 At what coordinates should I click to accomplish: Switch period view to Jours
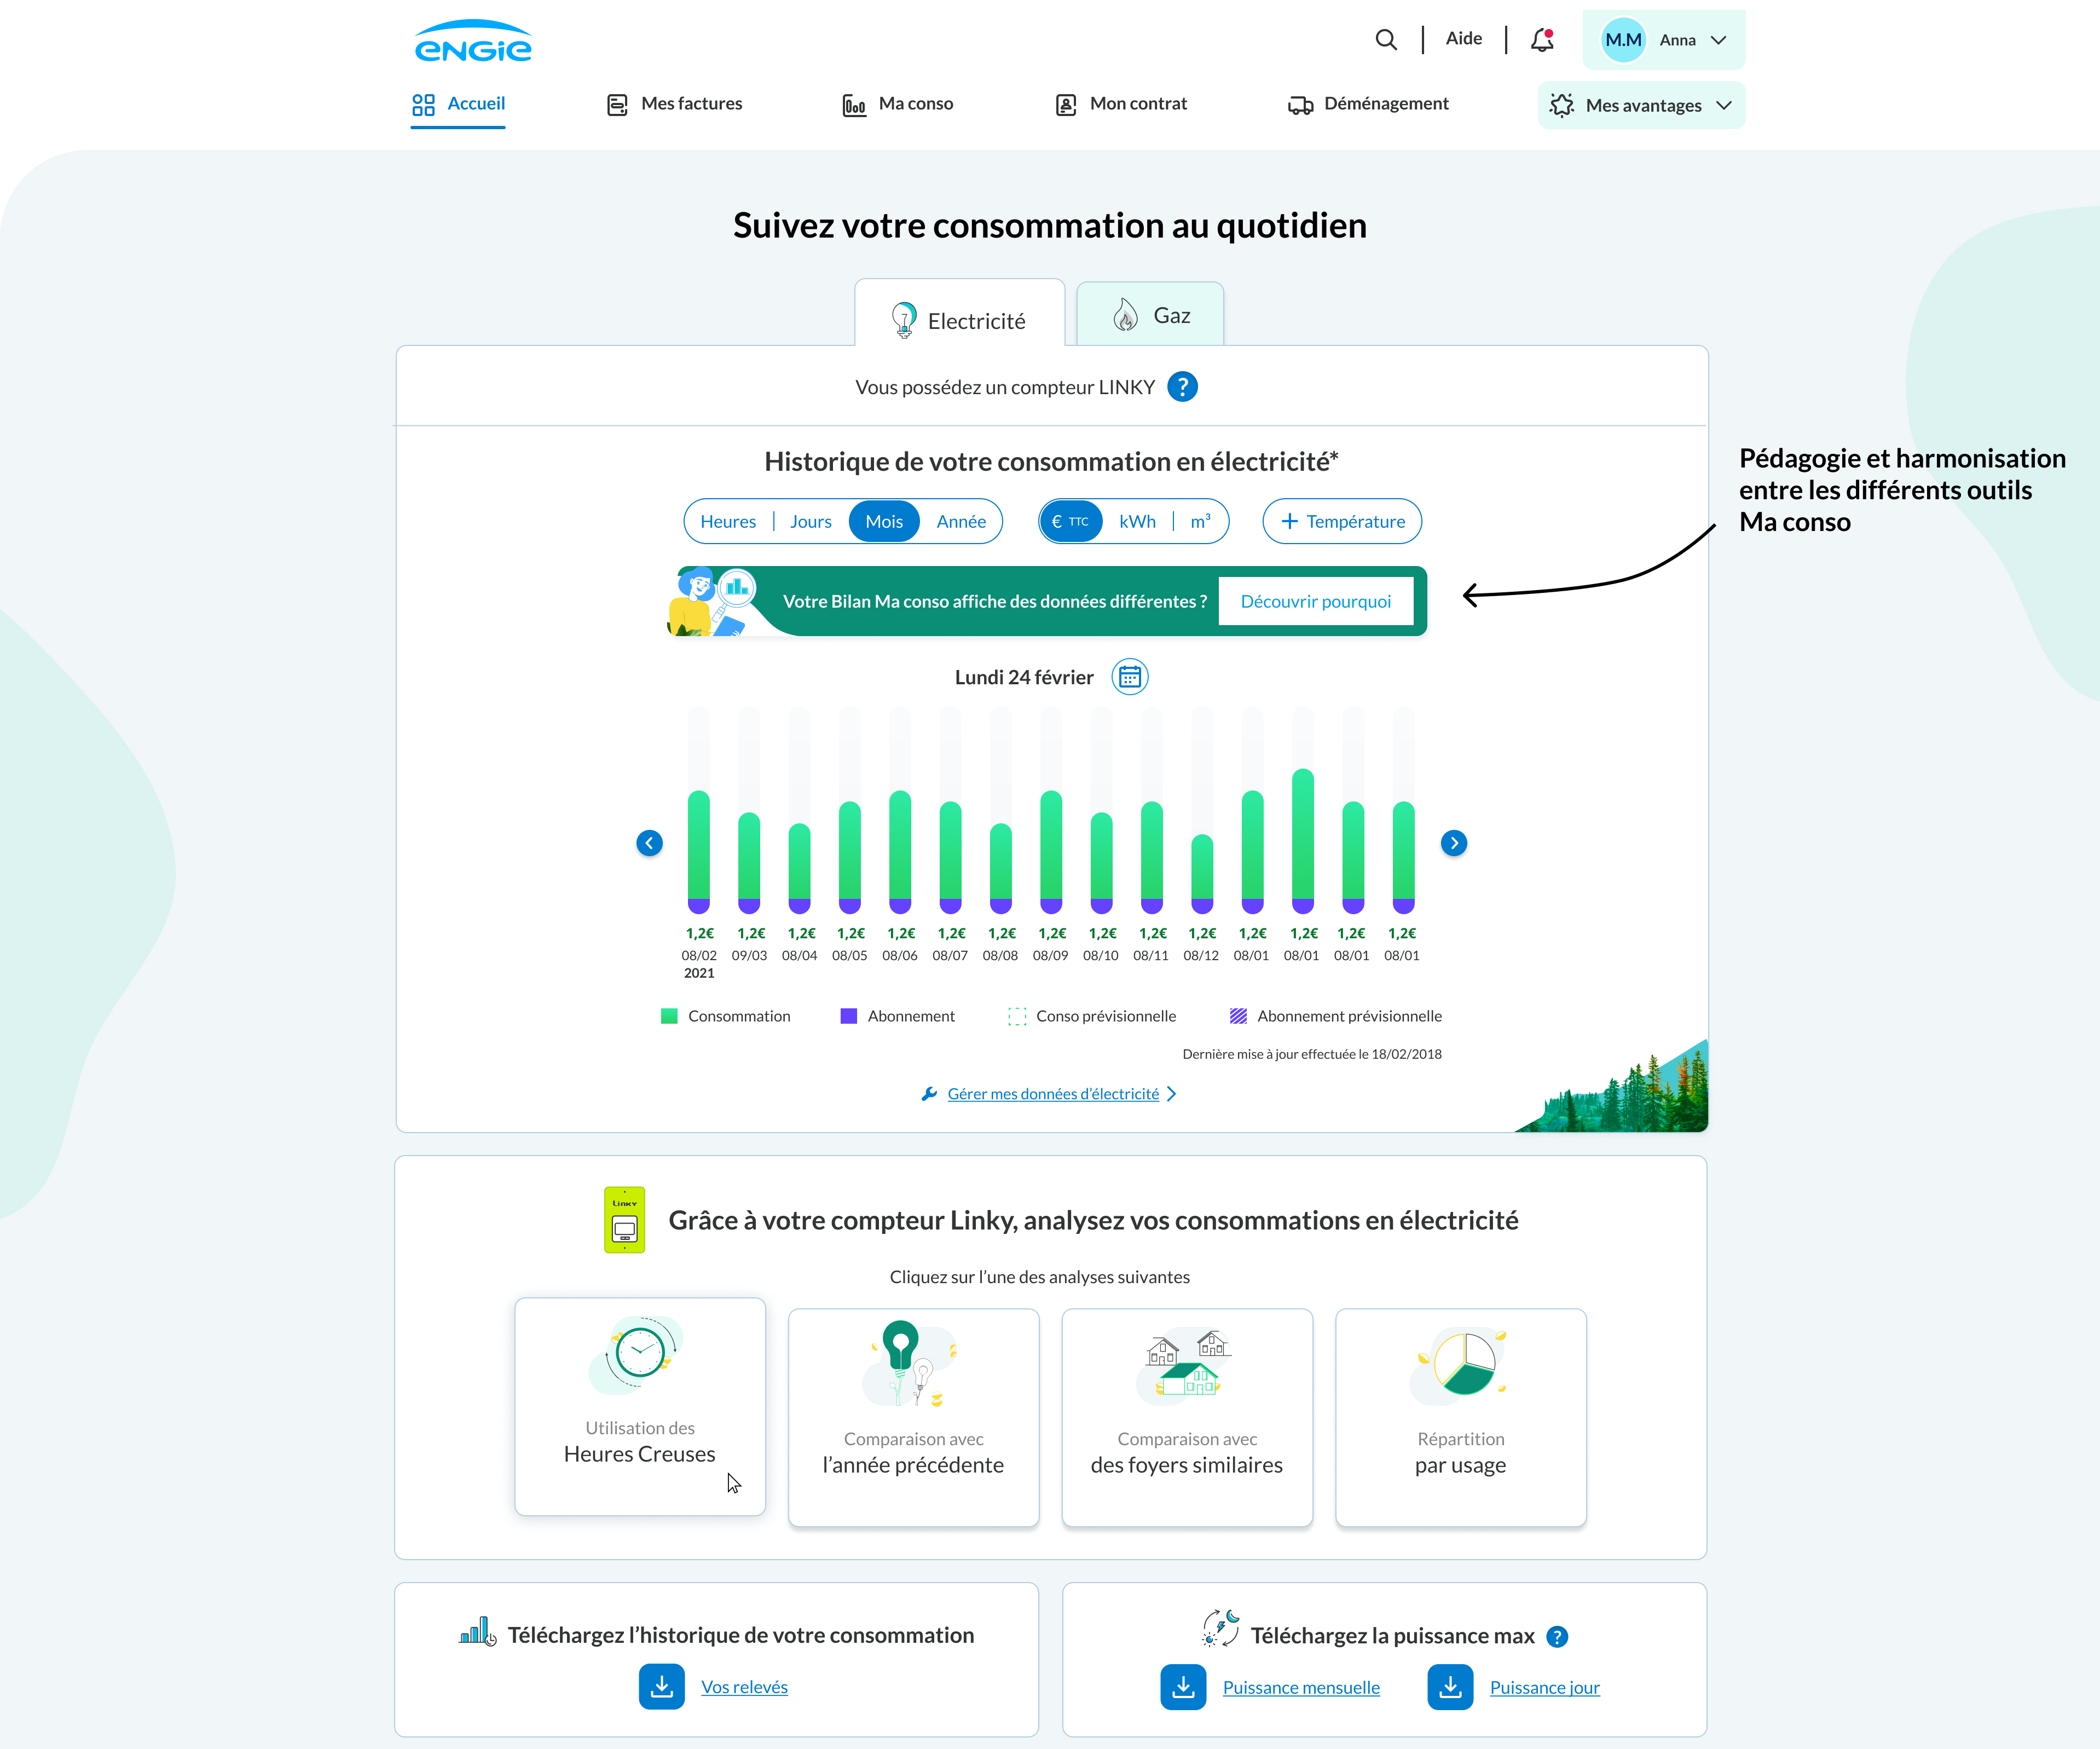click(810, 522)
